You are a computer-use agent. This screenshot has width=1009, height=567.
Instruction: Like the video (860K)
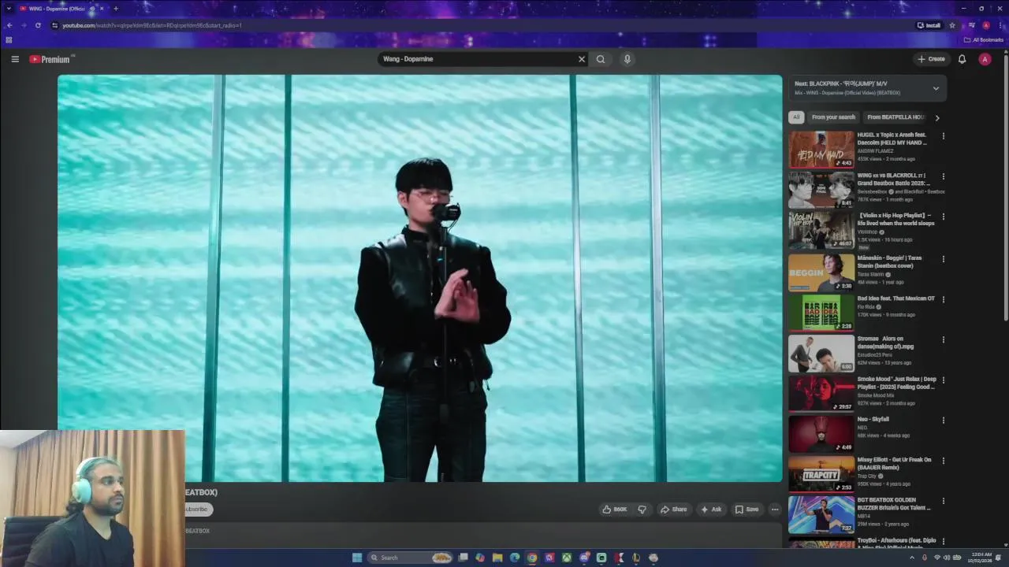(x=615, y=510)
